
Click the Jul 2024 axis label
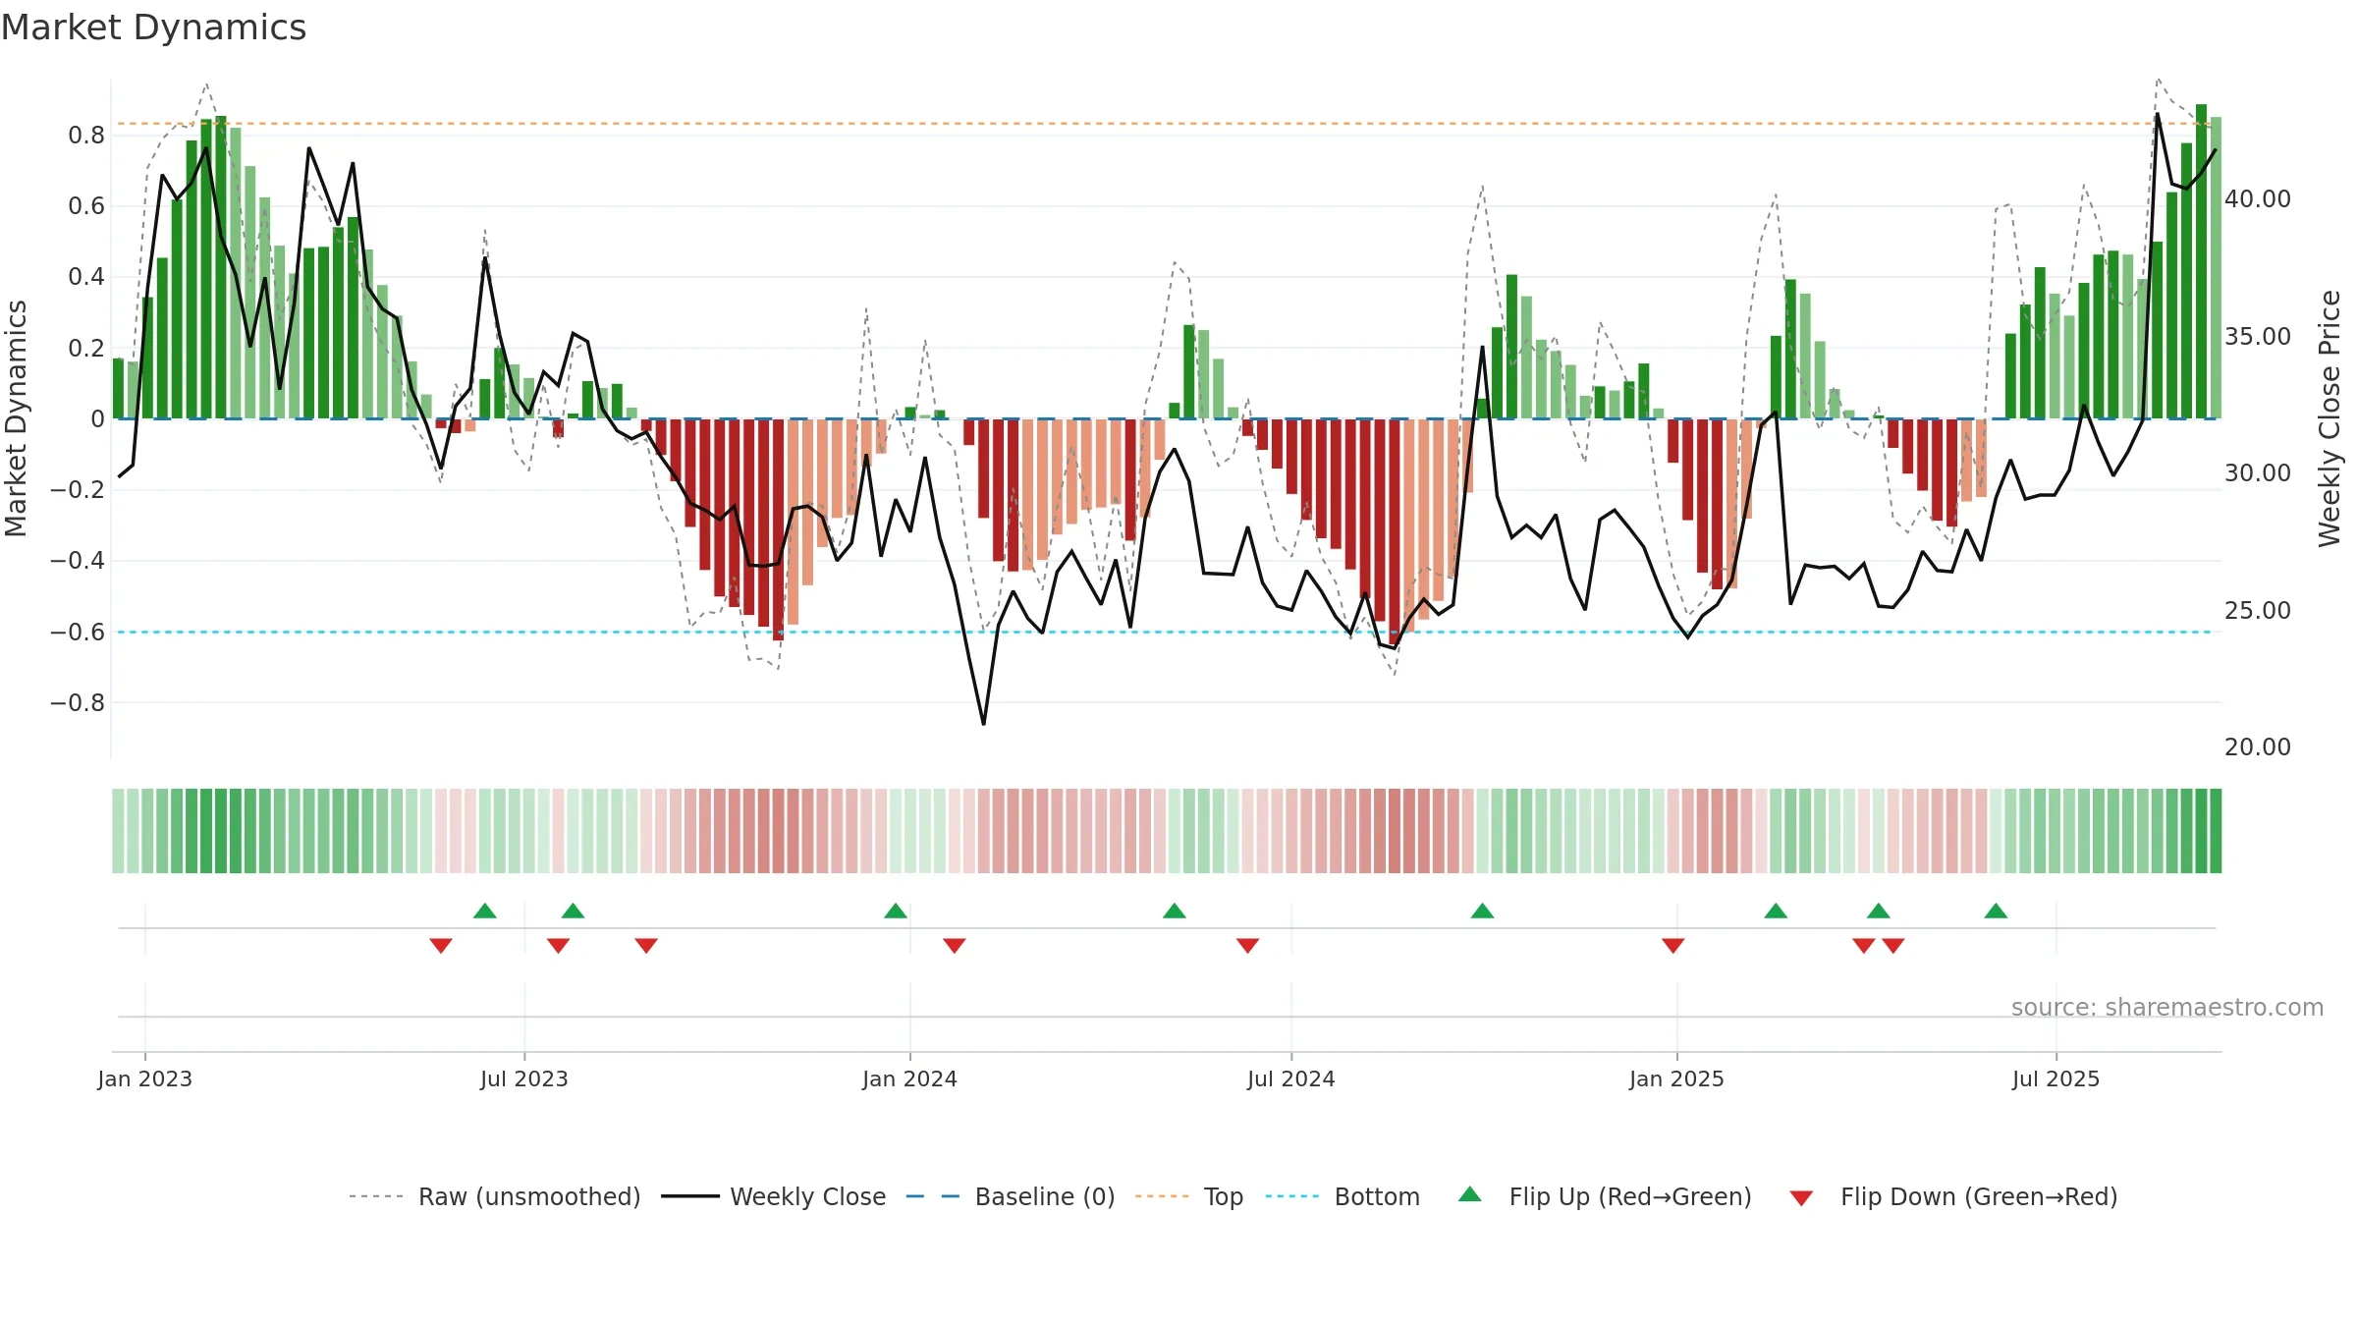[1291, 1078]
